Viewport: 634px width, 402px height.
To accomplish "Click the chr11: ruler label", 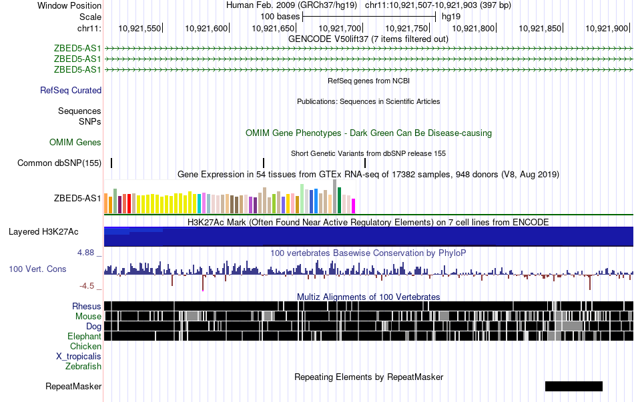I will (x=89, y=28).
